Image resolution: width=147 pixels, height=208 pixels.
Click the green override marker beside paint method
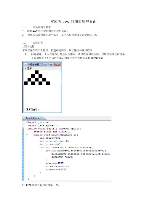click(23, 135)
